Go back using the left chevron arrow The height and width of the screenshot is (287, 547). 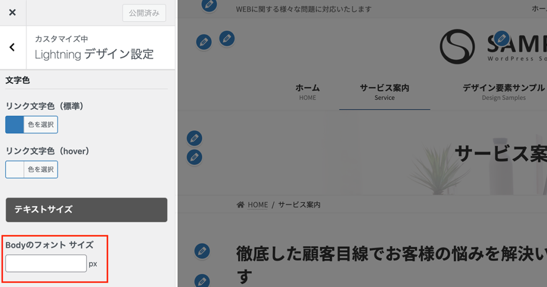(12, 47)
